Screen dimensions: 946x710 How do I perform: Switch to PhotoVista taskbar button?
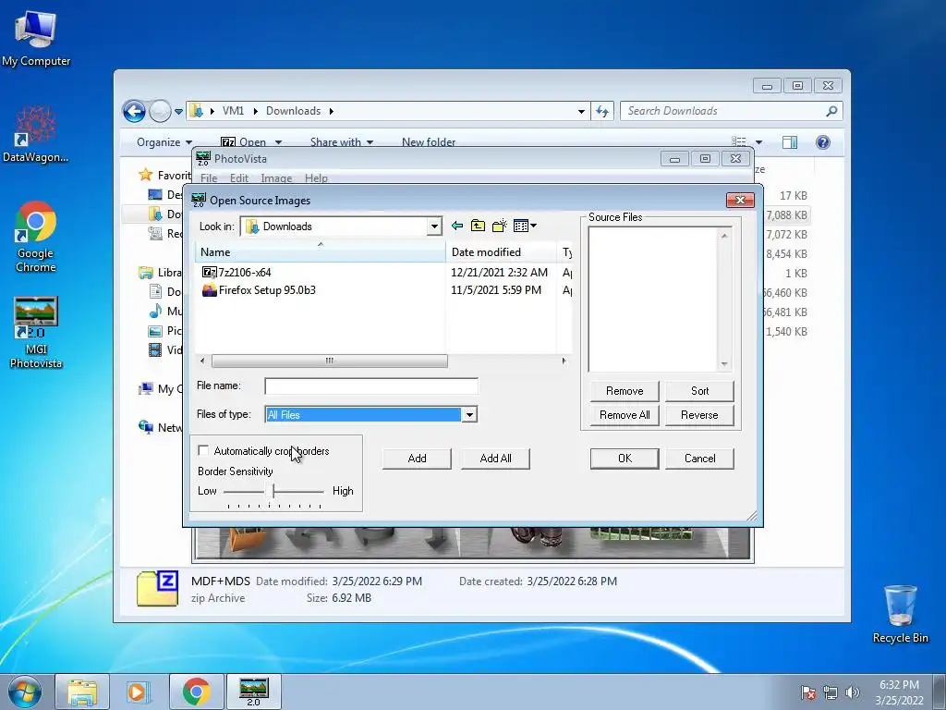pos(253,692)
